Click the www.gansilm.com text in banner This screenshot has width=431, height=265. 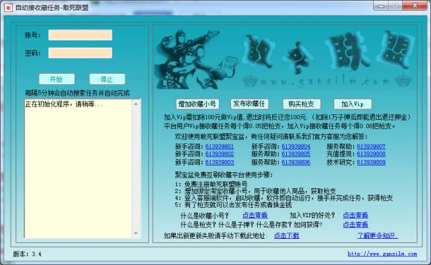[x=325, y=81]
